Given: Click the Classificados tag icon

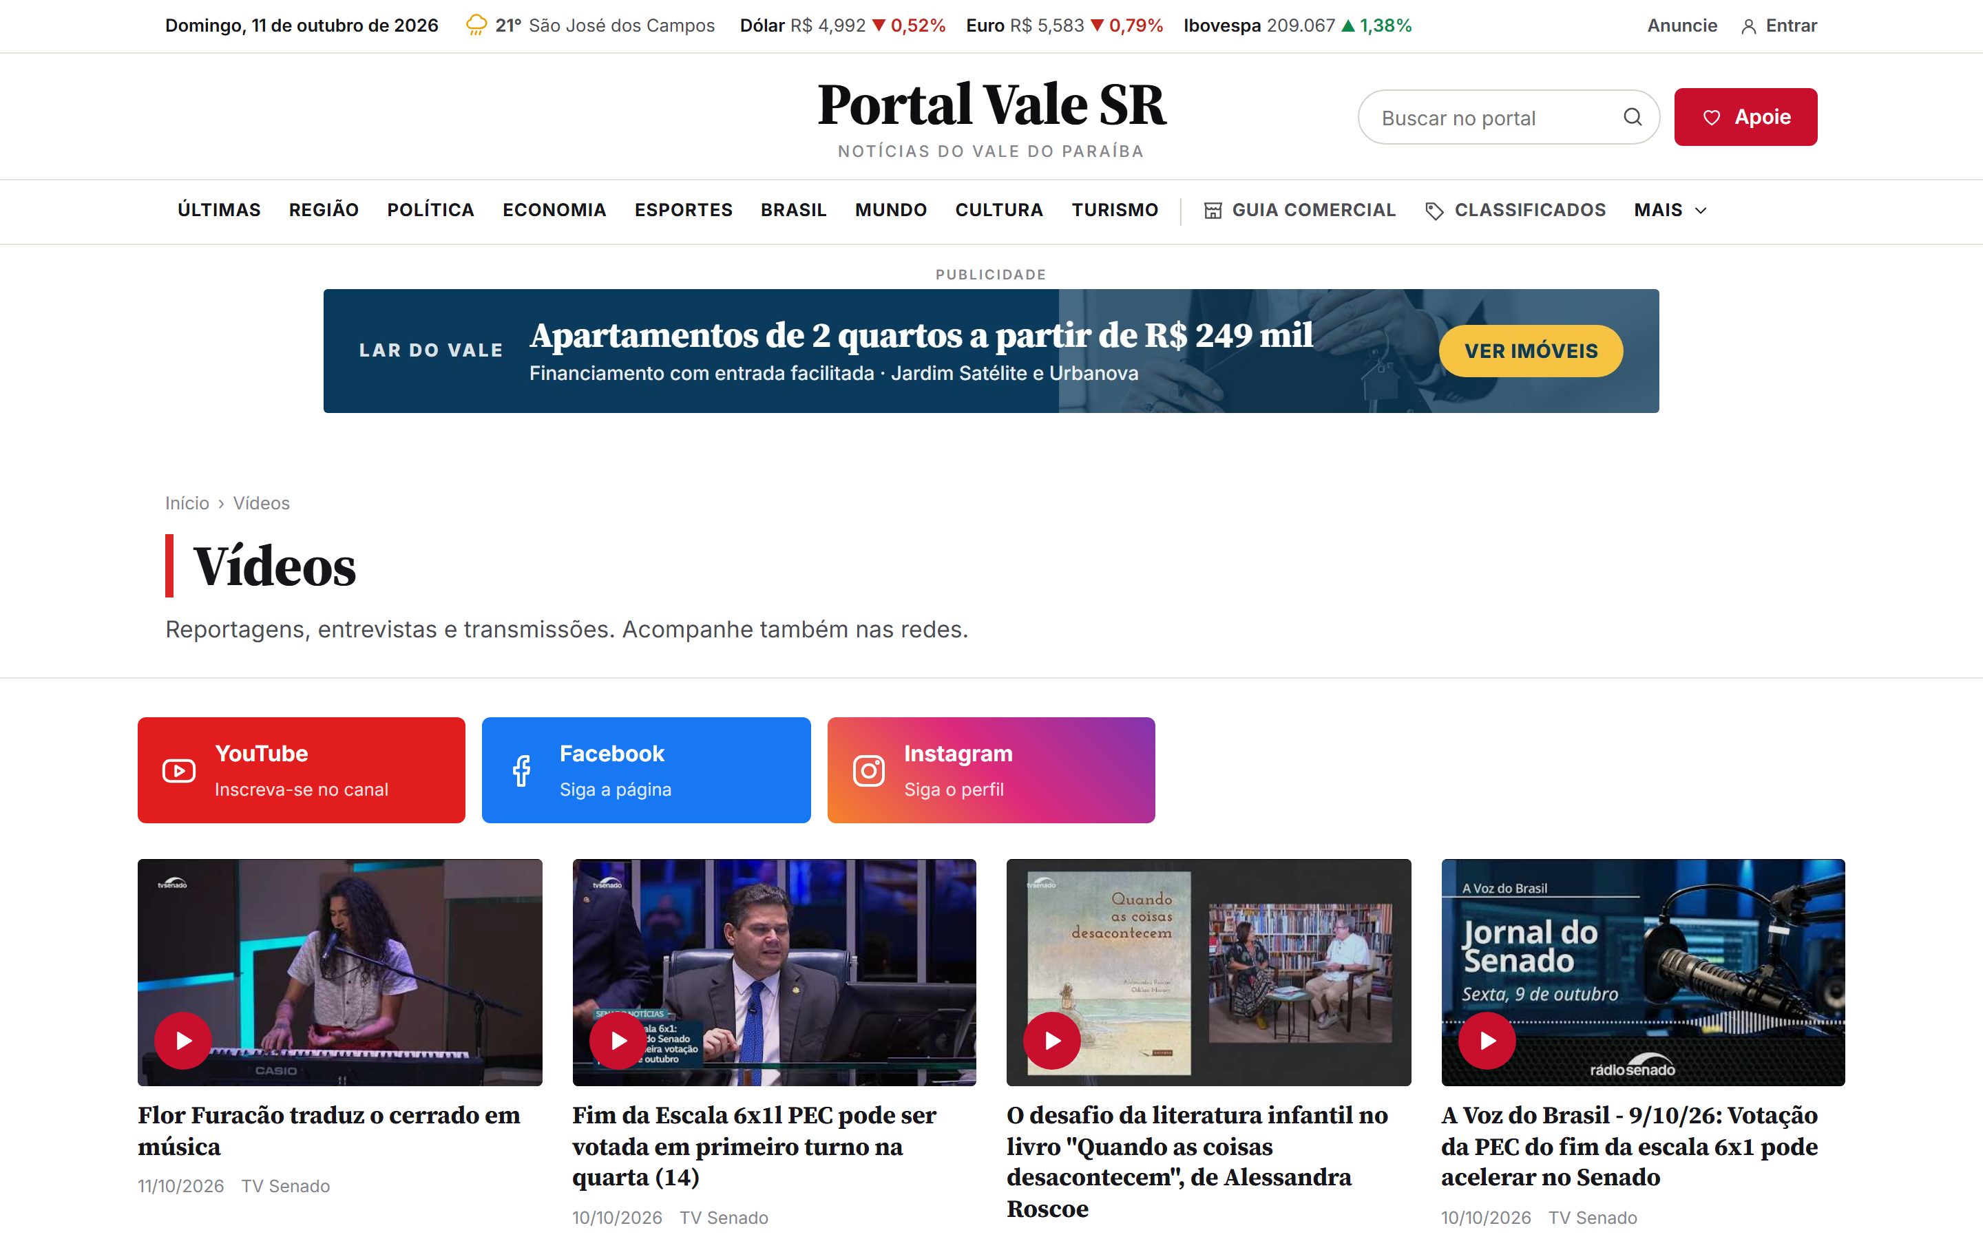Looking at the screenshot, I should (1434, 211).
